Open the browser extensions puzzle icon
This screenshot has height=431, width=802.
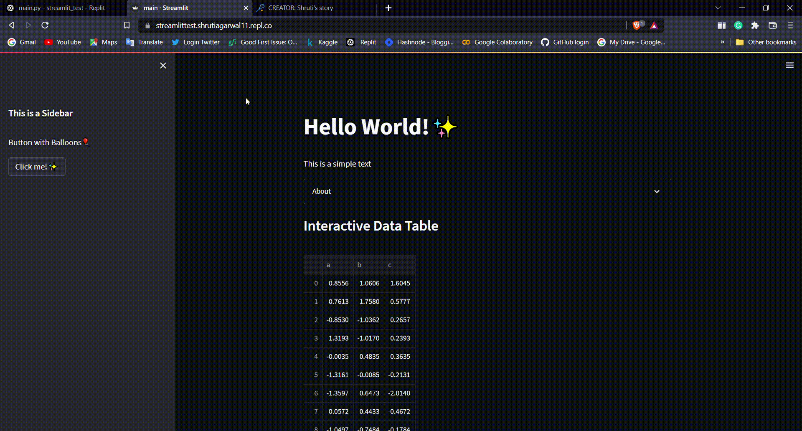(x=755, y=25)
